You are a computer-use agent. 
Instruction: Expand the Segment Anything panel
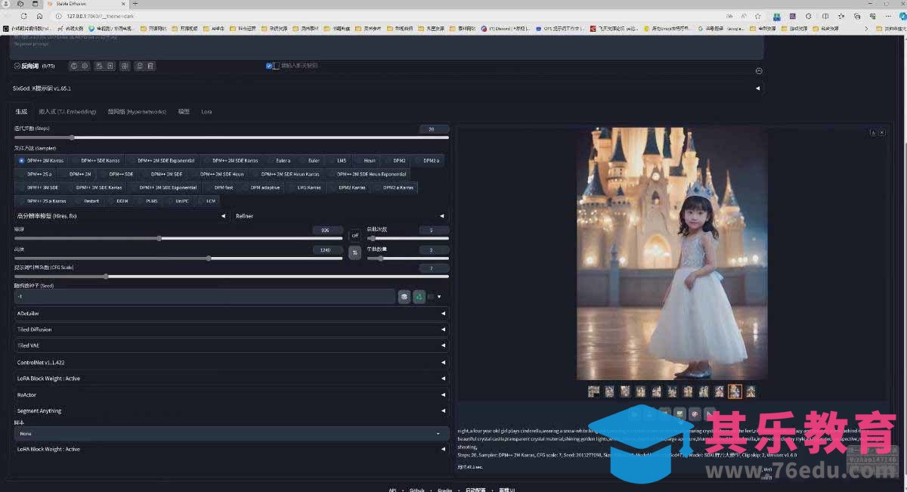pyautogui.click(x=231, y=411)
